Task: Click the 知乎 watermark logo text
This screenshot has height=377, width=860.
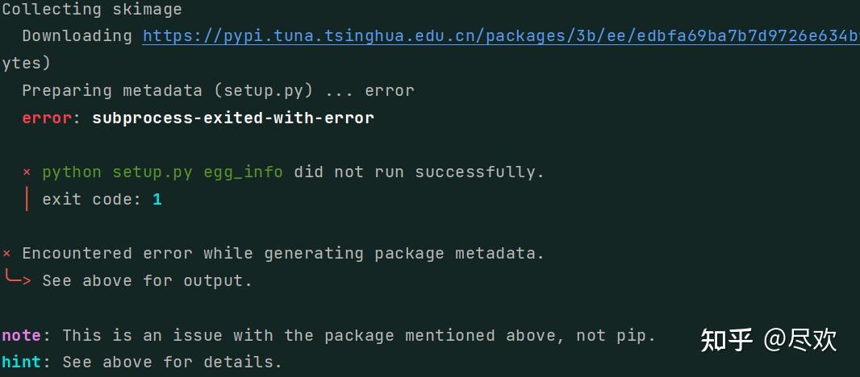Action: tap(726, 340)
